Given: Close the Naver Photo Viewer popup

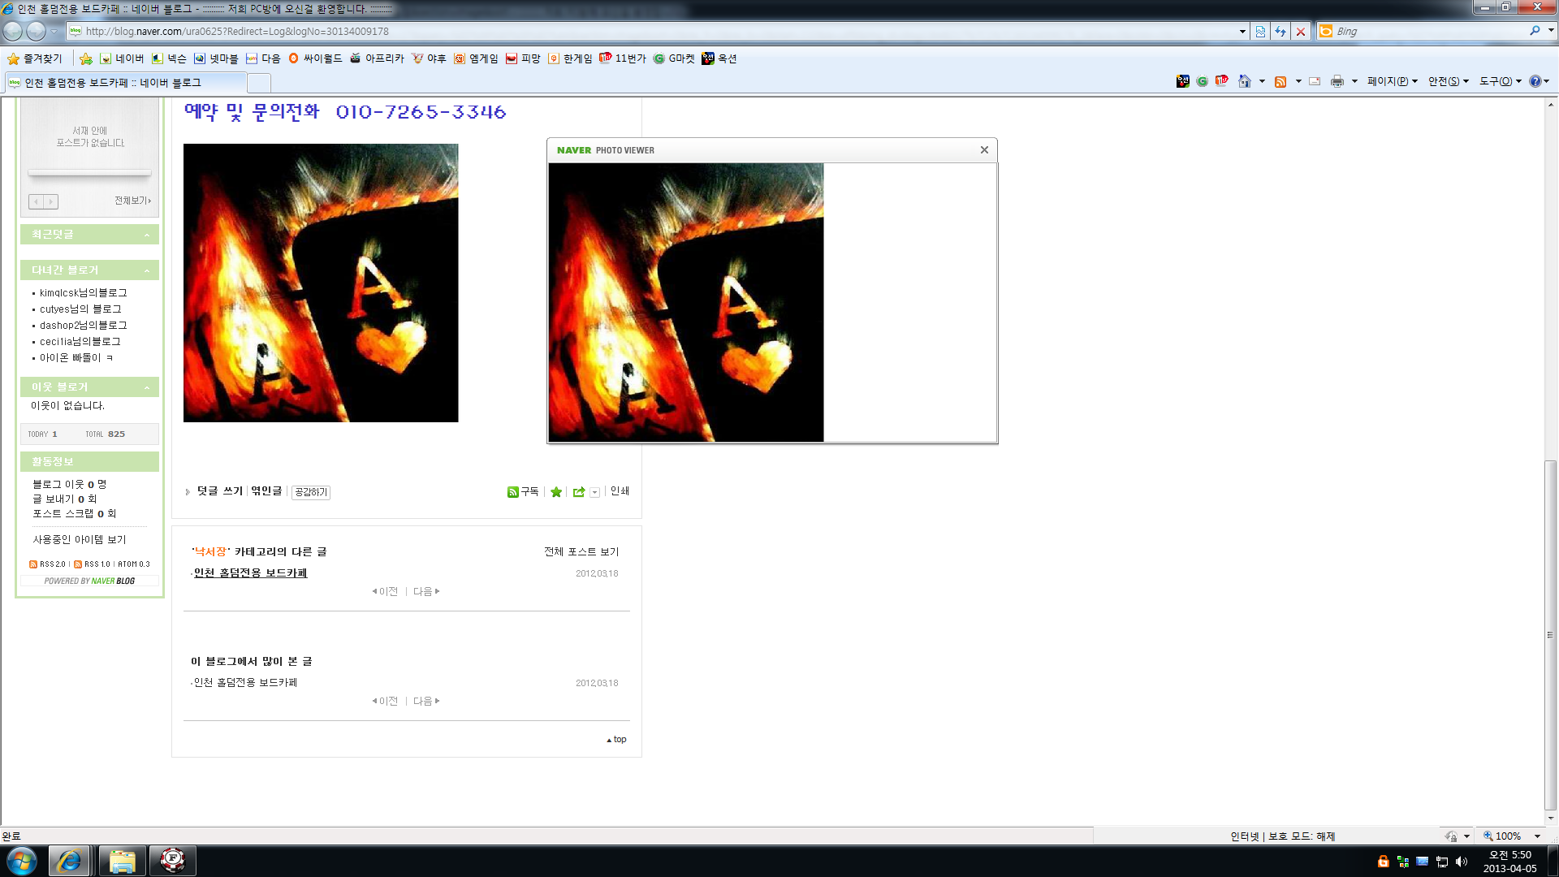Looking at the screenshot, I should [x=984, y=150].
